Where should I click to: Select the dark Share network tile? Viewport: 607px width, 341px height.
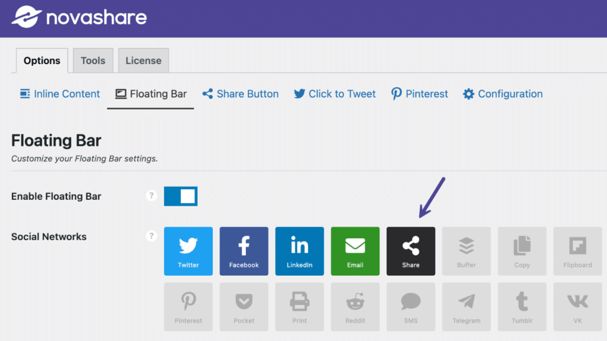[x=411, y=251]
